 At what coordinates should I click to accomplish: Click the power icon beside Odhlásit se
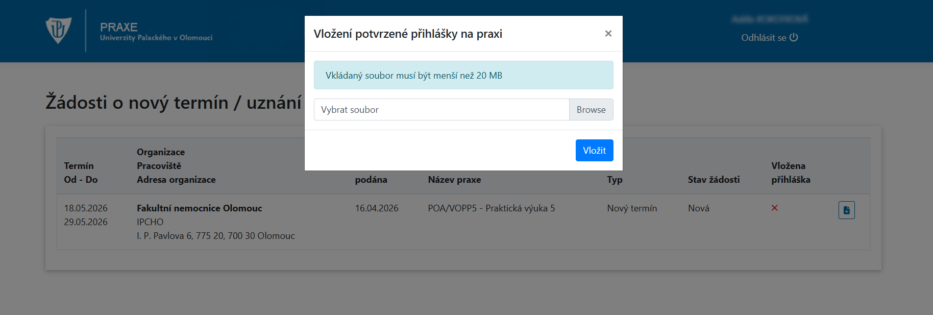(794, 37)
